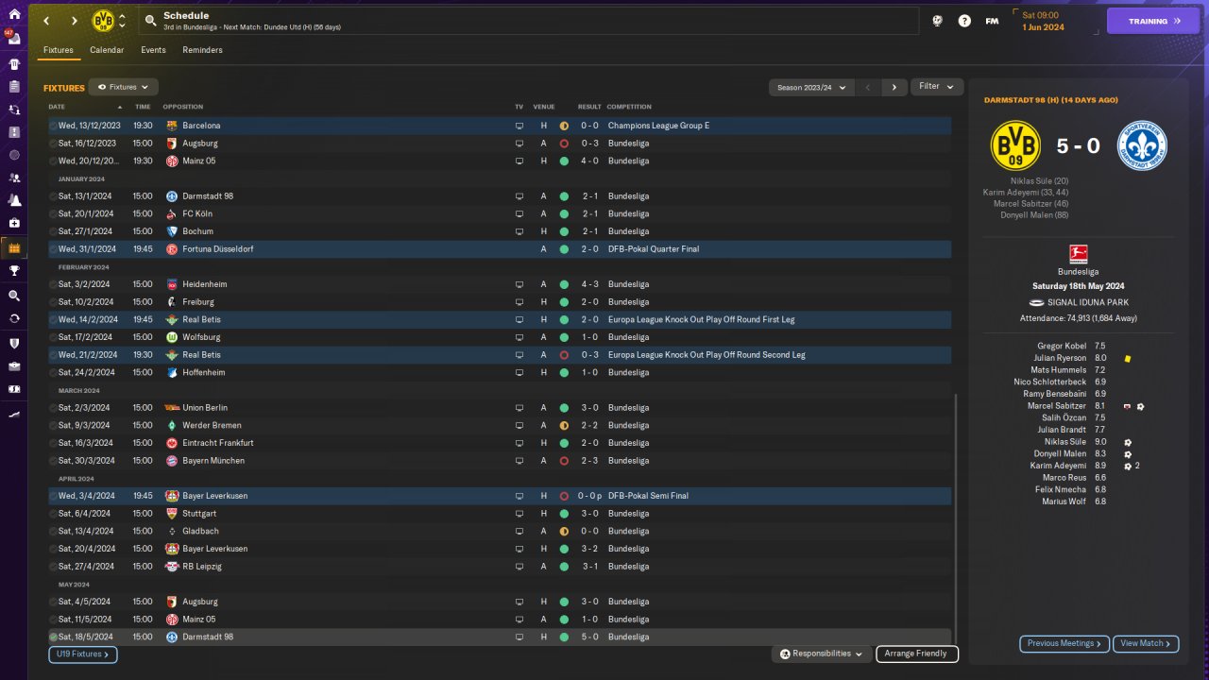
Task: Go to previous season with left chevron
Action: point(868,87)
